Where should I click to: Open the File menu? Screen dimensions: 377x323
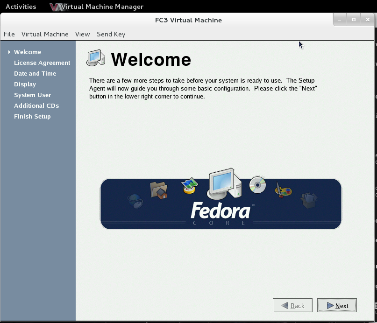[x=9, y=34]
